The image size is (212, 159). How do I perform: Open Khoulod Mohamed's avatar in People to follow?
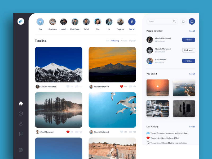150,39
